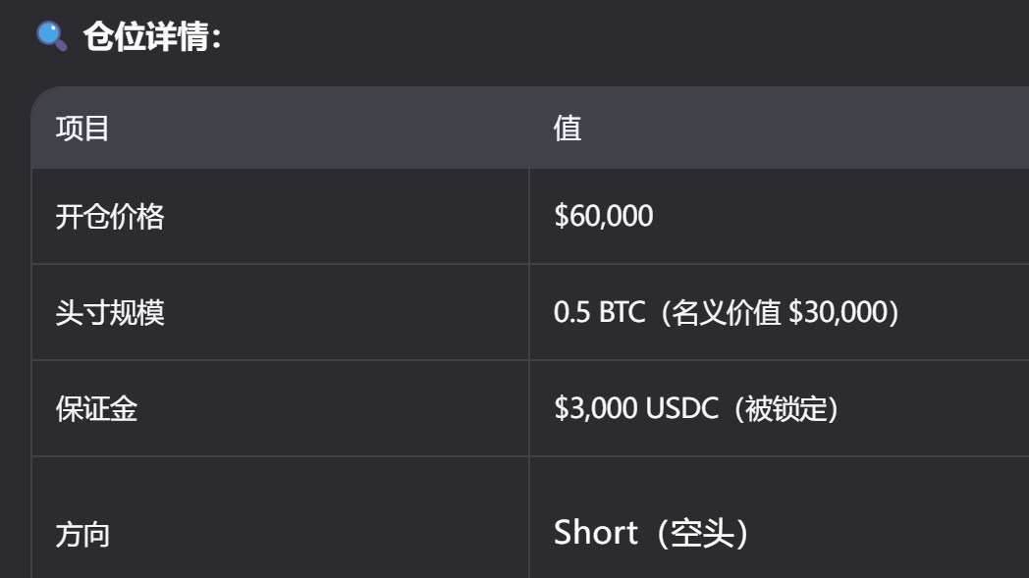
Task: Click the $3,000 margin amount
Action: click(x=595, y=409)
